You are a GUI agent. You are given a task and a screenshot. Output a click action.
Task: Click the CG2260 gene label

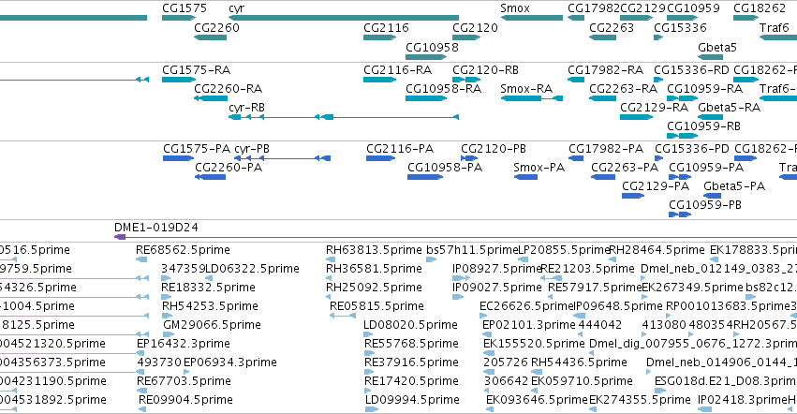(216, 27)
